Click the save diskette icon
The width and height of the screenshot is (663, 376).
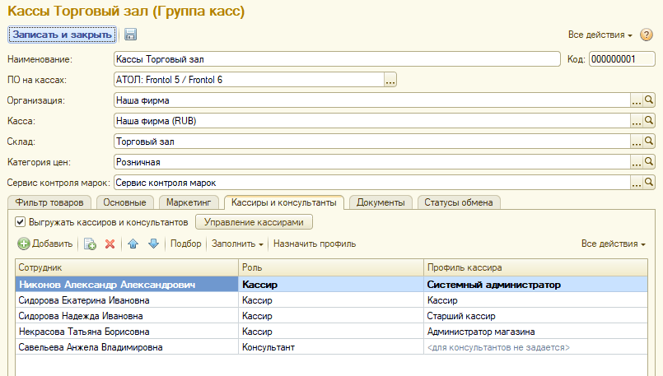click(130, 35)
